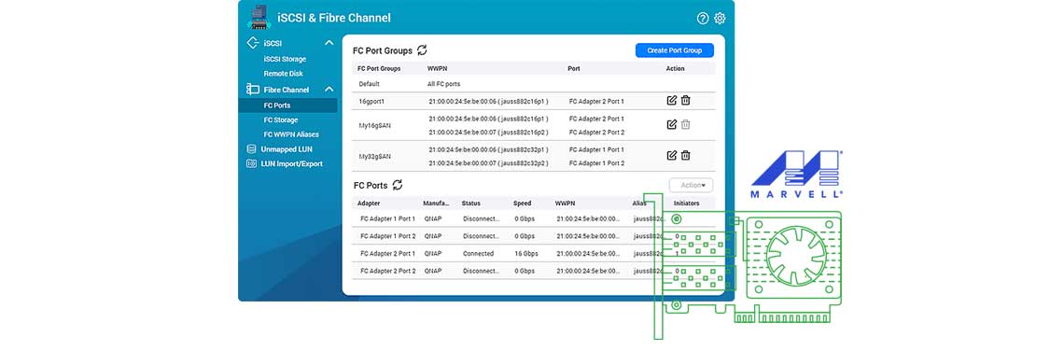Click the Manufacturer column header
Screen dimensions: 1064x351
(x=436, y=203)
